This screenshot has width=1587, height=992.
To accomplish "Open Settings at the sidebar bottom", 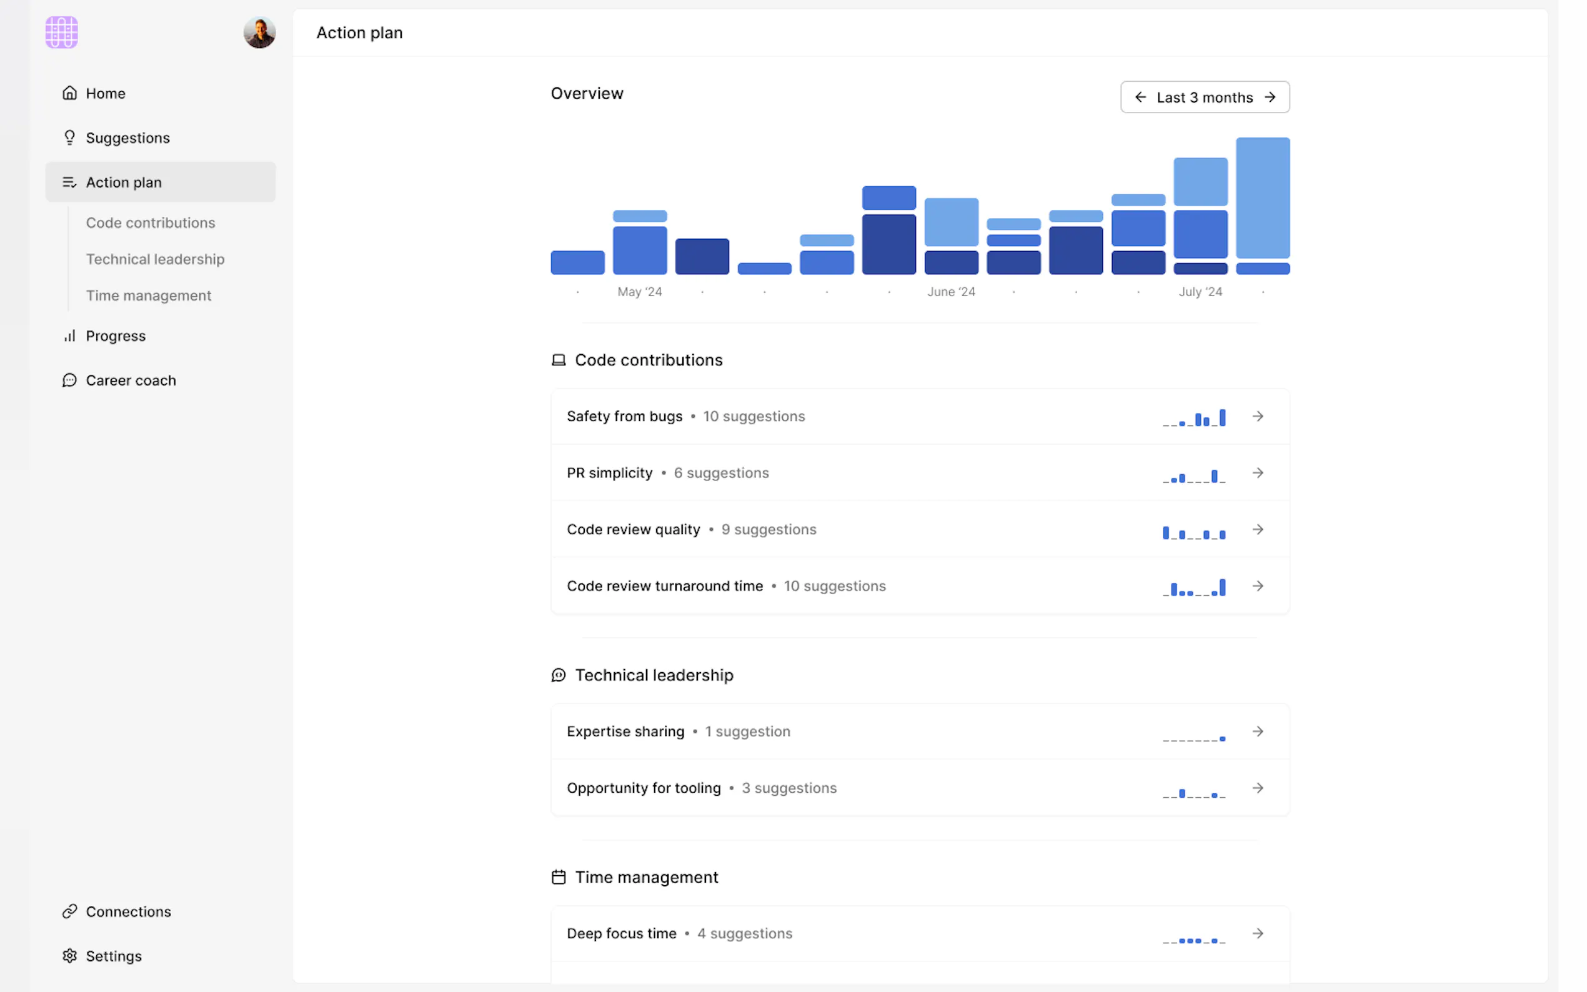I will coord(114,956).
